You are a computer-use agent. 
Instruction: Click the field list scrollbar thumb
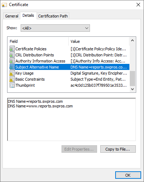(132, 79)
